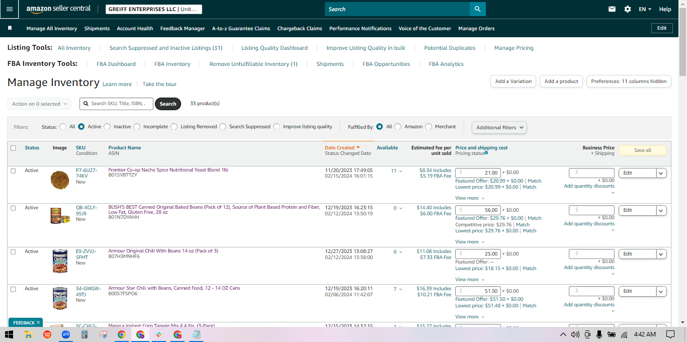This screenshot has height=342, width=687.
Task: Open Action on 0 selected dropdown
Action: [39, 104]
